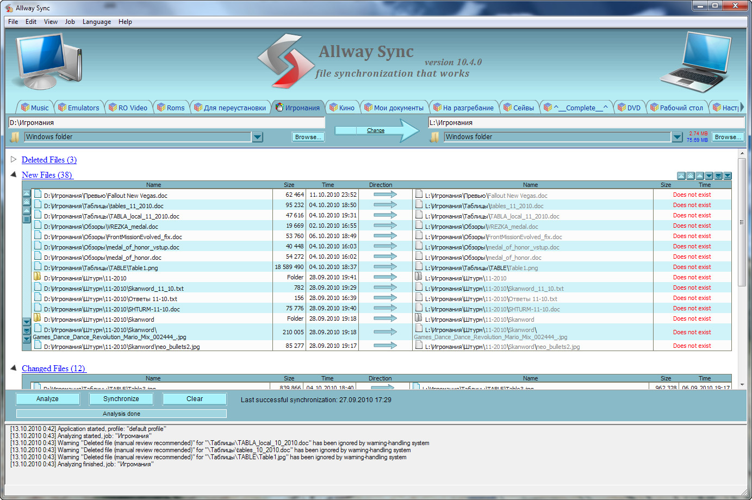Open the Changed Files (12) link
The height and width of the screenshot is (500, 752).
(53, 368)
